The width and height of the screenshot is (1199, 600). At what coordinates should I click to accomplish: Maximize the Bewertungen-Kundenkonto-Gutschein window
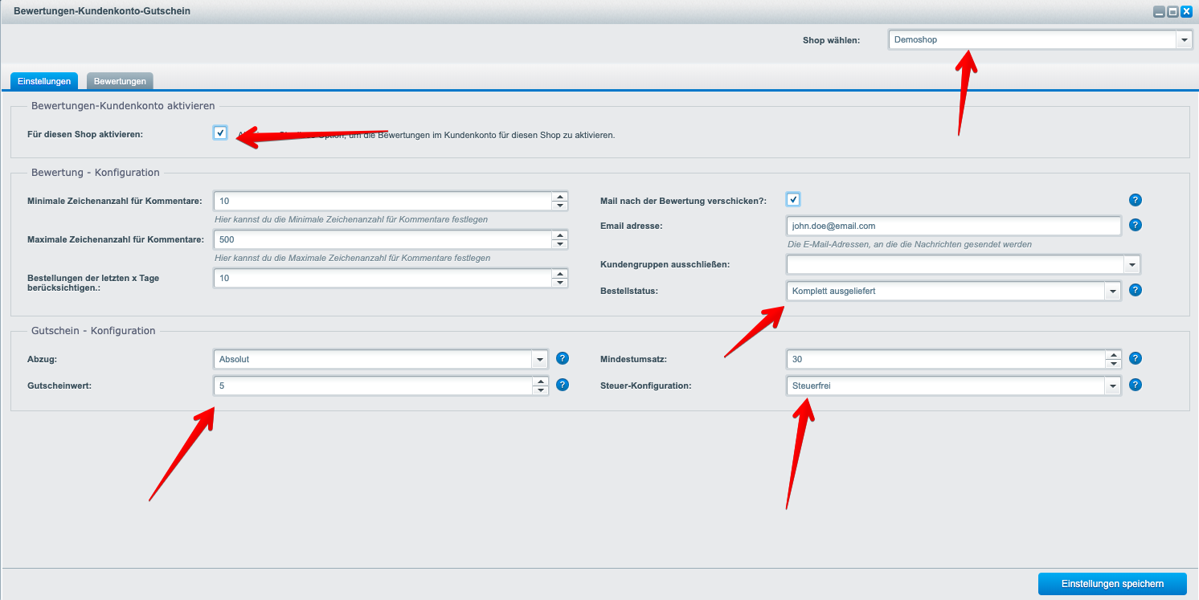pyautogui.click(x=1172, y=12)
